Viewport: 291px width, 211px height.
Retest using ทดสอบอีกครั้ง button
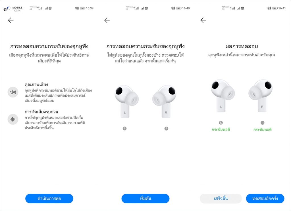(265, 198)
